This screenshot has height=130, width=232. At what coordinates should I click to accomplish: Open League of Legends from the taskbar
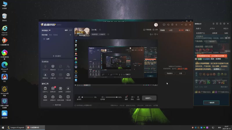click(x=16, y=127)
